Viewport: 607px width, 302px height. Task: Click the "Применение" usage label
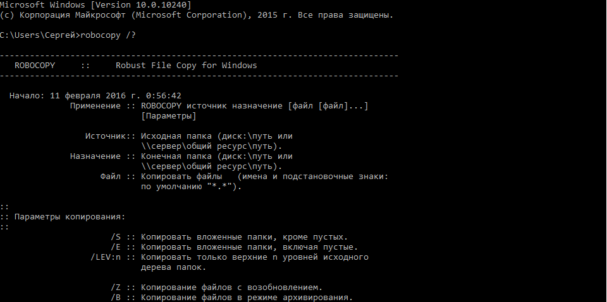tap(95, 105)
